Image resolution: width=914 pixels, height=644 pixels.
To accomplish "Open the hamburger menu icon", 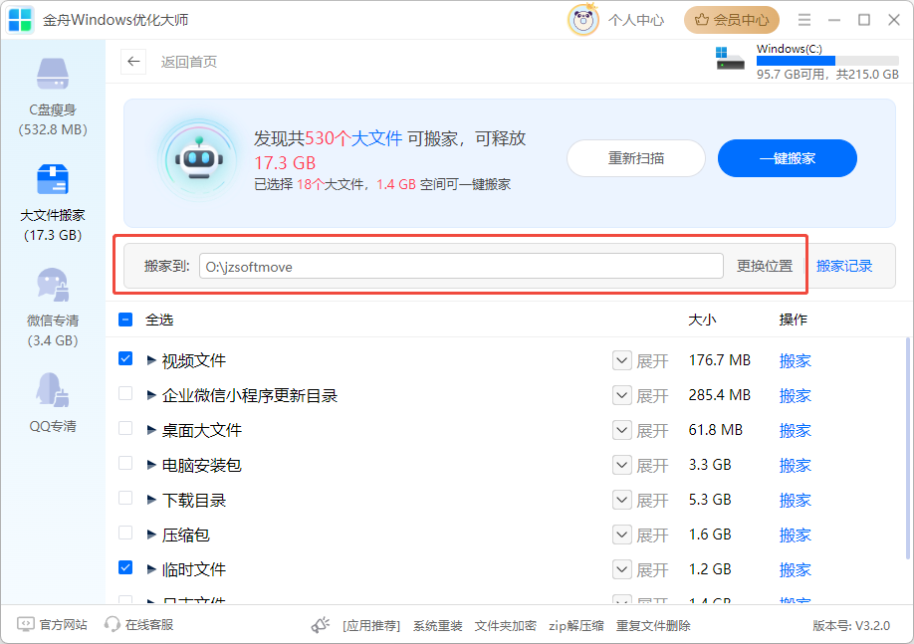I will click(x=804, y=20).
